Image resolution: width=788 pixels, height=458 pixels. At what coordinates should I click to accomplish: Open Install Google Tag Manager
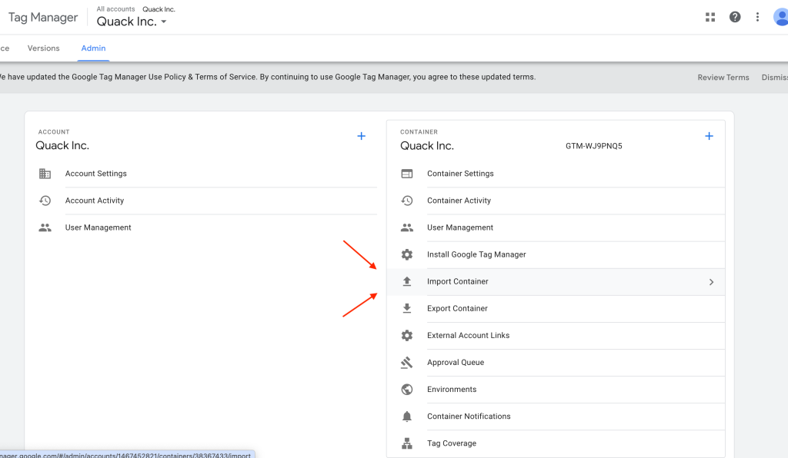coord(476,254)
